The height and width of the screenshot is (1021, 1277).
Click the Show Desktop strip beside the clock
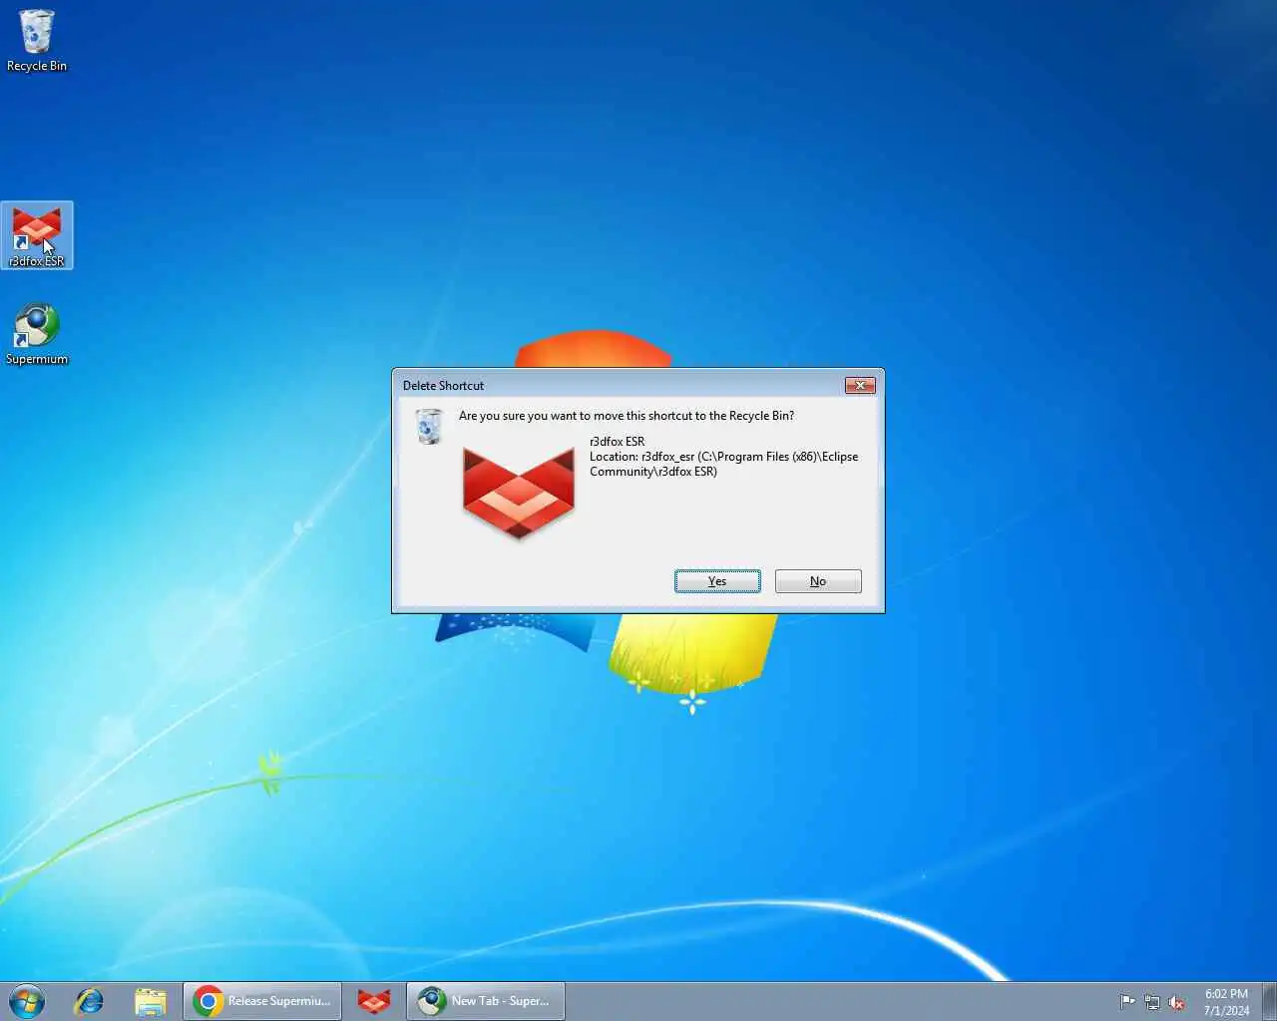click(x=1270, y=1001)
